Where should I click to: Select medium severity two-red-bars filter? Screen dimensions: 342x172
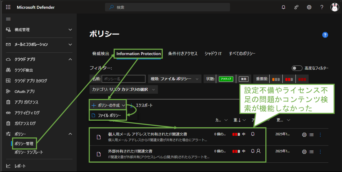[289, 79]
